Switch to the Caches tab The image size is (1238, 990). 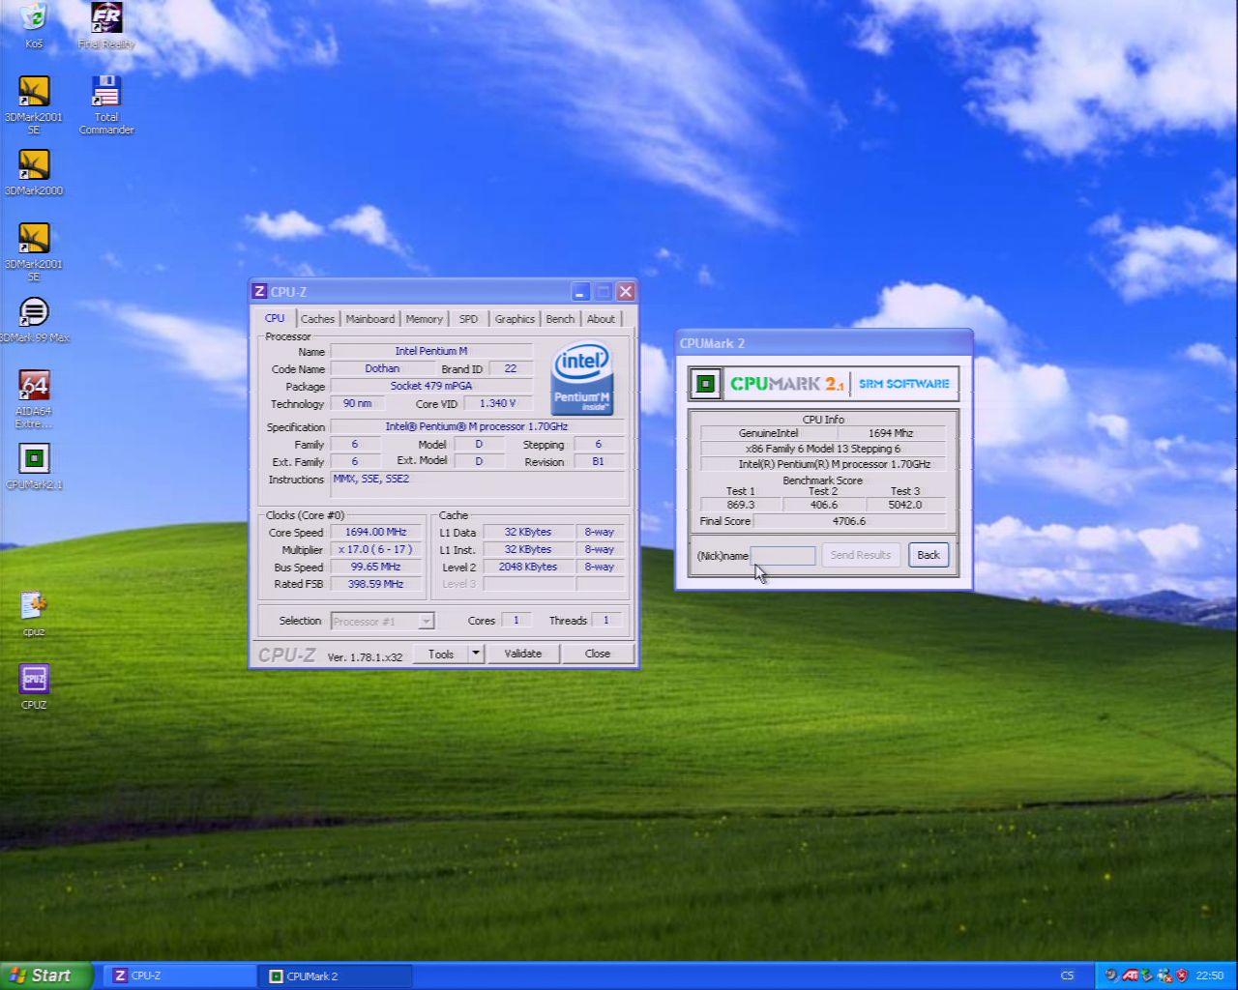317,319
